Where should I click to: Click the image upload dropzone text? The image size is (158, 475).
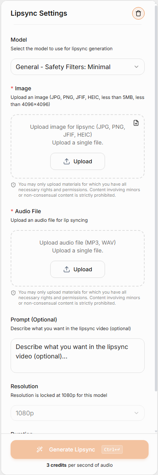point(78,135)
